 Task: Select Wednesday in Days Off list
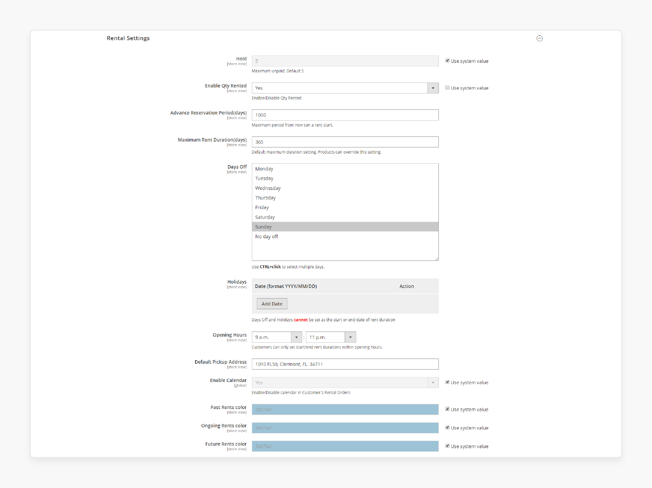tap(345, 188)
